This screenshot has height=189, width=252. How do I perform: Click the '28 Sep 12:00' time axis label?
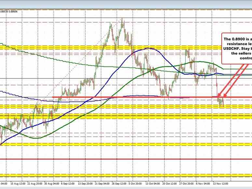(119, 183)
